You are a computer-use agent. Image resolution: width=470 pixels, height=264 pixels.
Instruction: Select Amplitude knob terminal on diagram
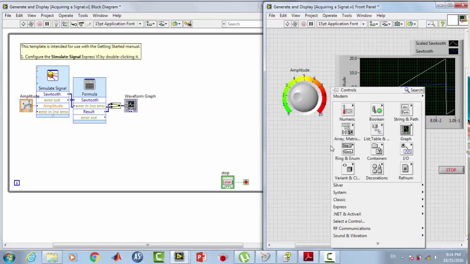point(26,106)
